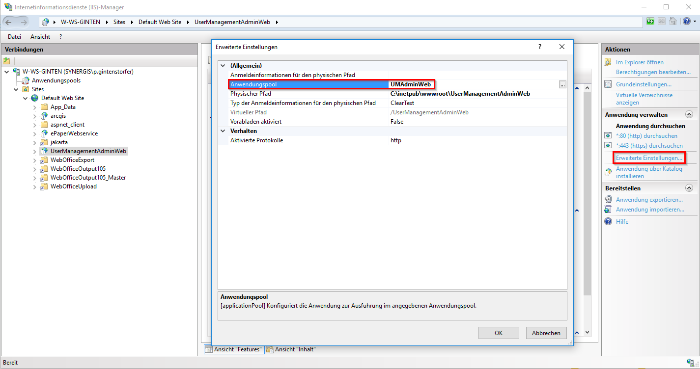Open the Startseite (home) toolbar icon
This screenshot has height=369, width=700.
click(x=672, y=21)
